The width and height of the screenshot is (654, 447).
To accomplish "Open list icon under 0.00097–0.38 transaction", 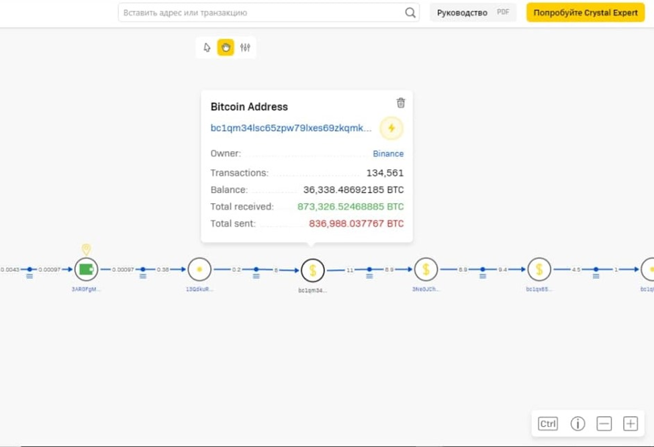I will point(143,276).
